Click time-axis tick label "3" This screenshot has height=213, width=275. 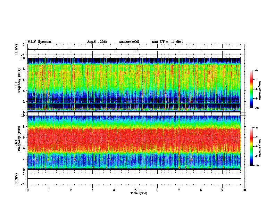tap(92, 190)
